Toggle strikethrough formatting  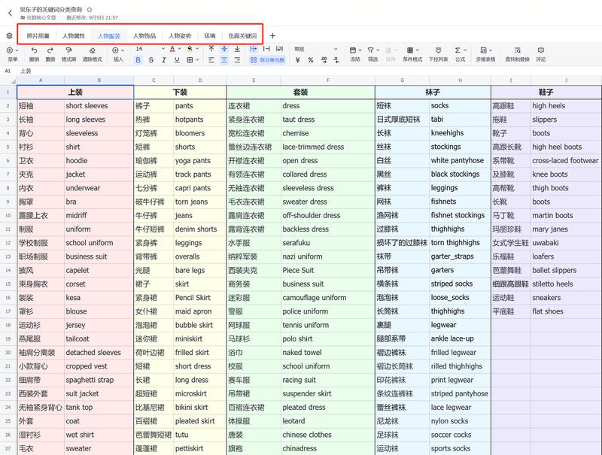coord(150,59)
